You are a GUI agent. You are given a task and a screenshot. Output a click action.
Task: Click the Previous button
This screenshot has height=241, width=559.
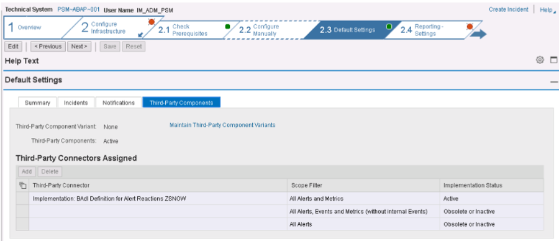point(48,47)
